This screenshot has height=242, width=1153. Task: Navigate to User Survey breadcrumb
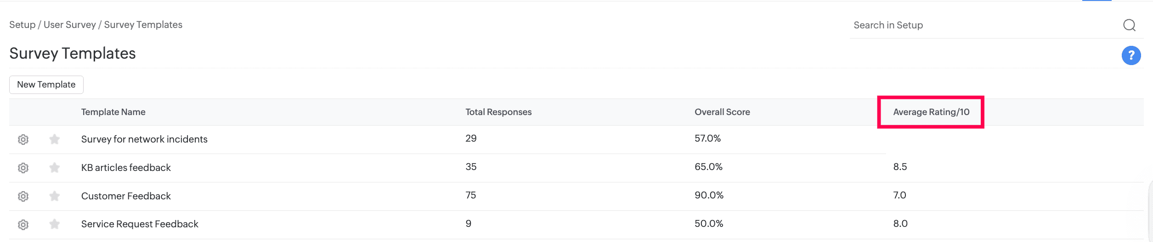(69, 25)
